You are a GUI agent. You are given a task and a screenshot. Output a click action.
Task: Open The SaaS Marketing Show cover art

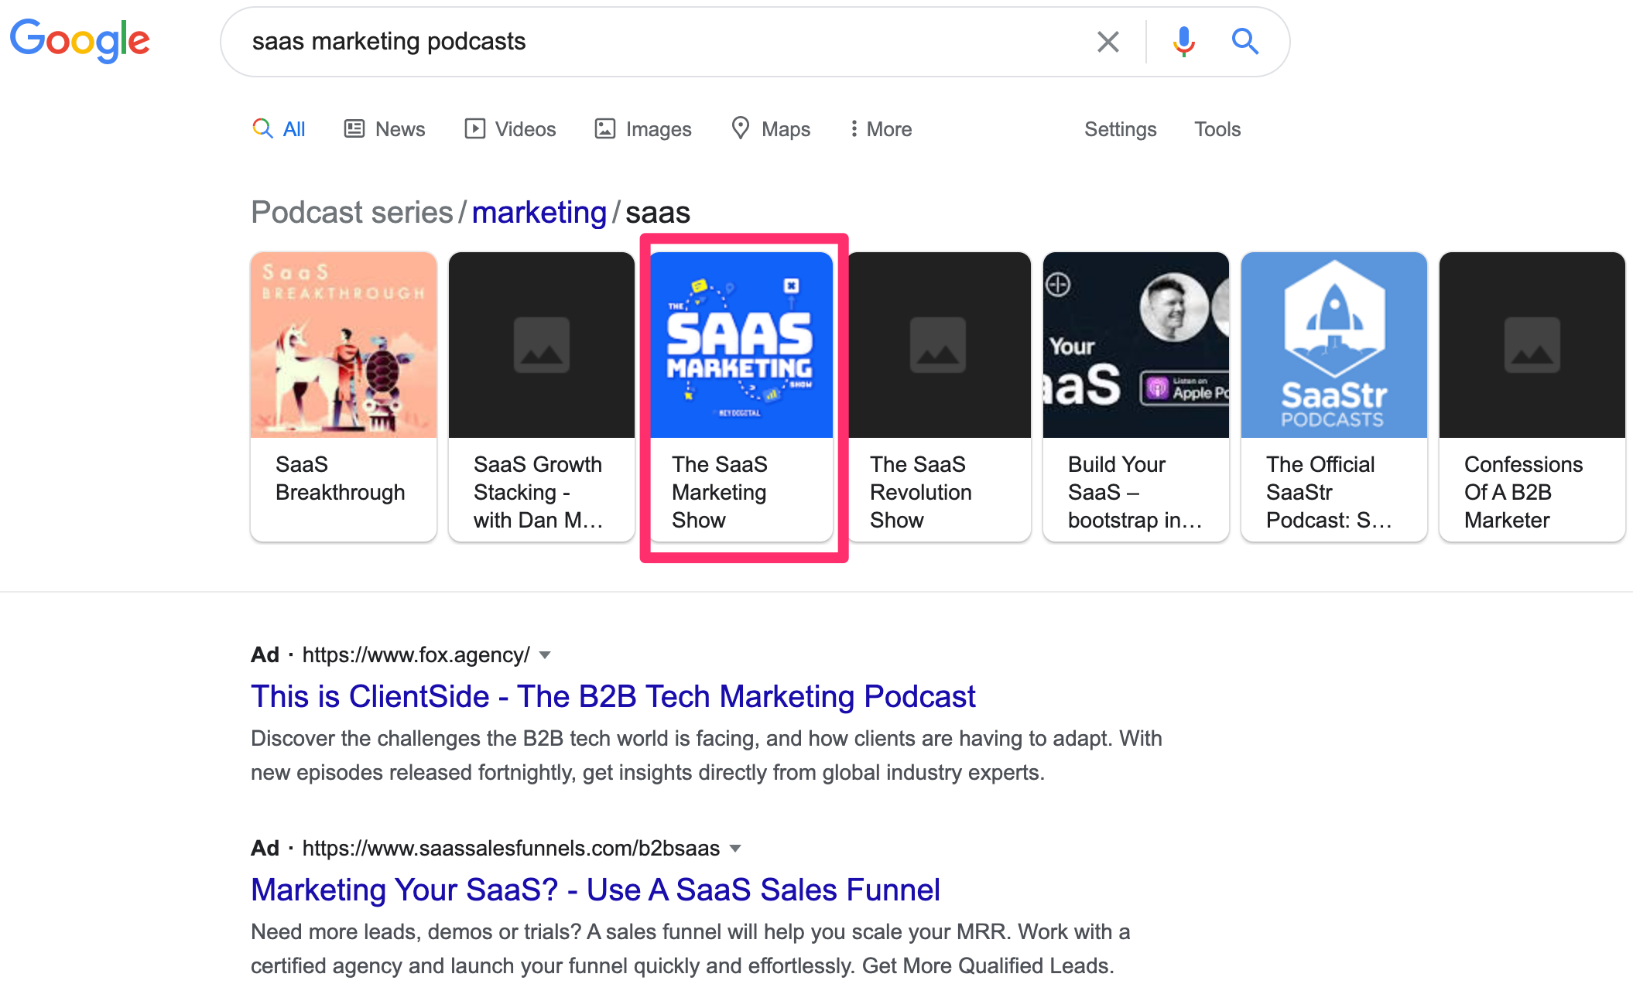click(x=740, y=345)
